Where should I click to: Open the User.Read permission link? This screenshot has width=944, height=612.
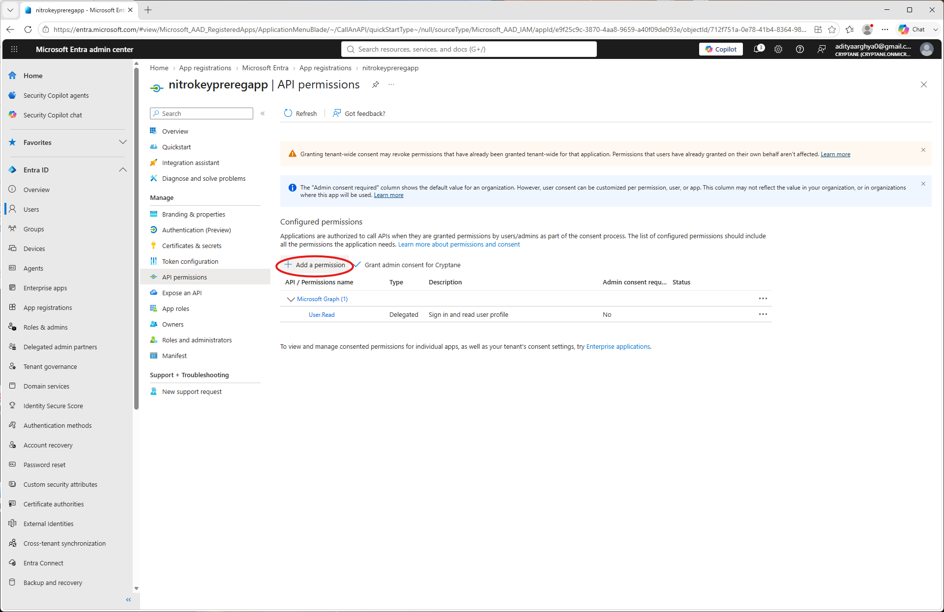[322, 315]
